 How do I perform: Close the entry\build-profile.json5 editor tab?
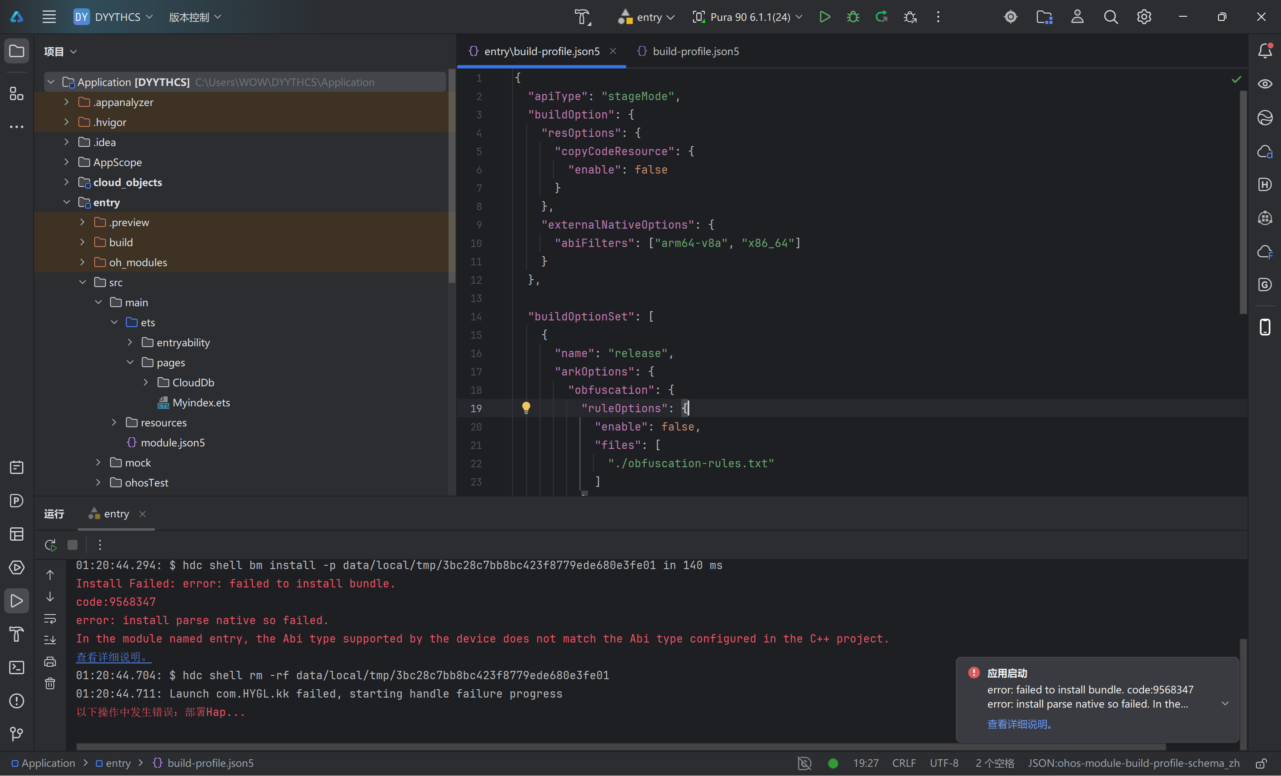pos(613,51)
